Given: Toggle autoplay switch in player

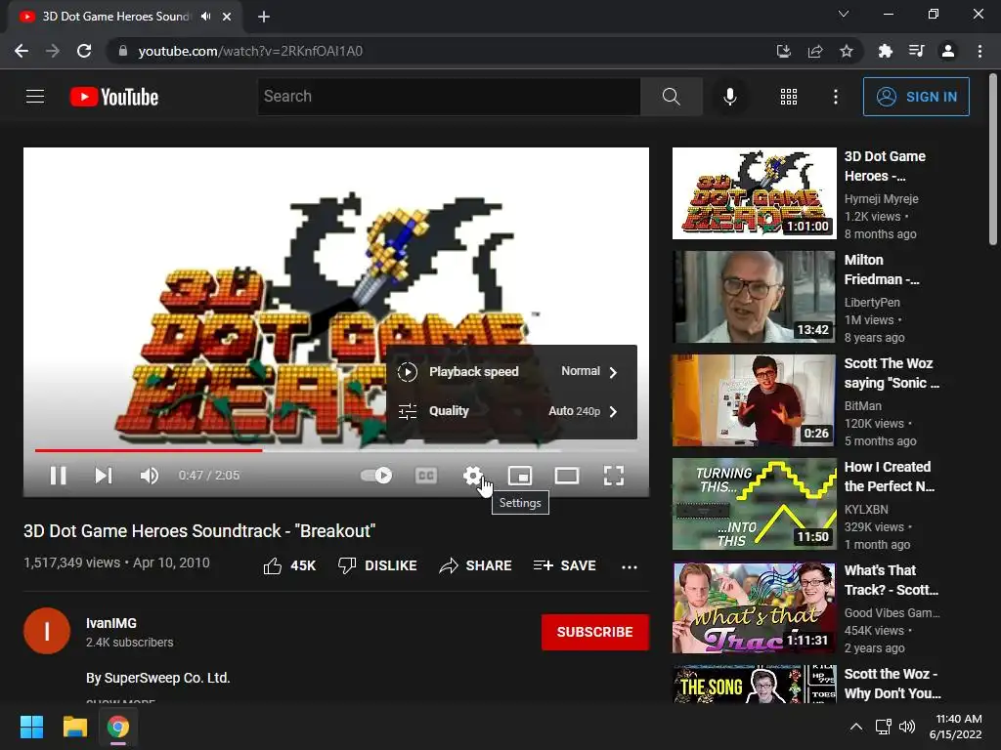Looking at the screenshot, I should coord(376,476).
